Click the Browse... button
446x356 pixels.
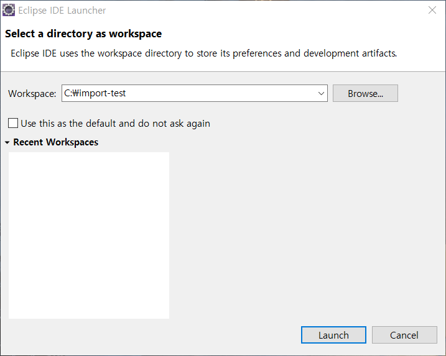click(365, 93)
